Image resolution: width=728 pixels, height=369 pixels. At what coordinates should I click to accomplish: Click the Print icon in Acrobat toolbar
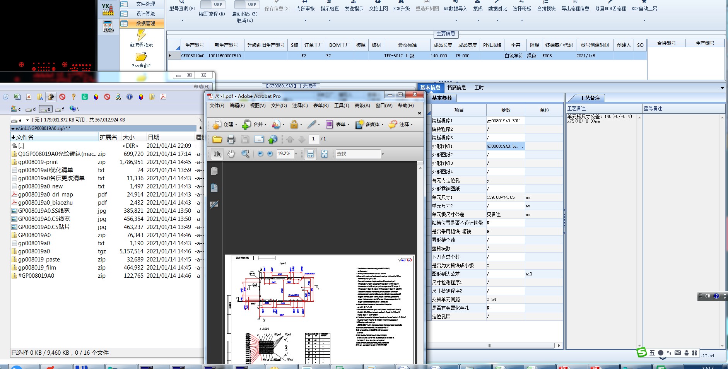pyautogui.click(x=231, y=139)
